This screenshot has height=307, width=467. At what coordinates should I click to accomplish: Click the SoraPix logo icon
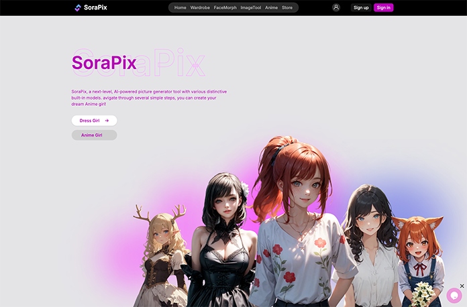[78, 8]
